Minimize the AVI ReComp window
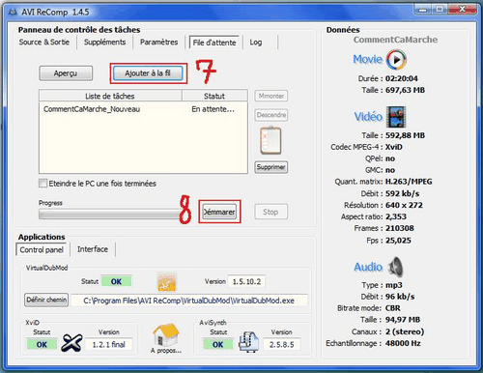 coord(423,10)
